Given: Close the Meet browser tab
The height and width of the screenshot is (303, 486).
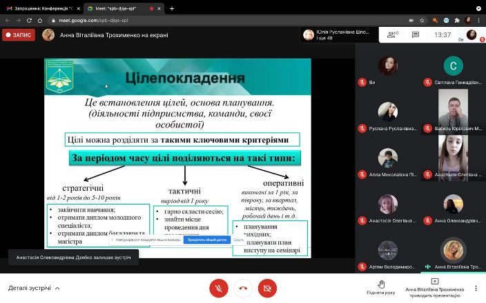Looking at the screenshot, I should pos(159,9).
